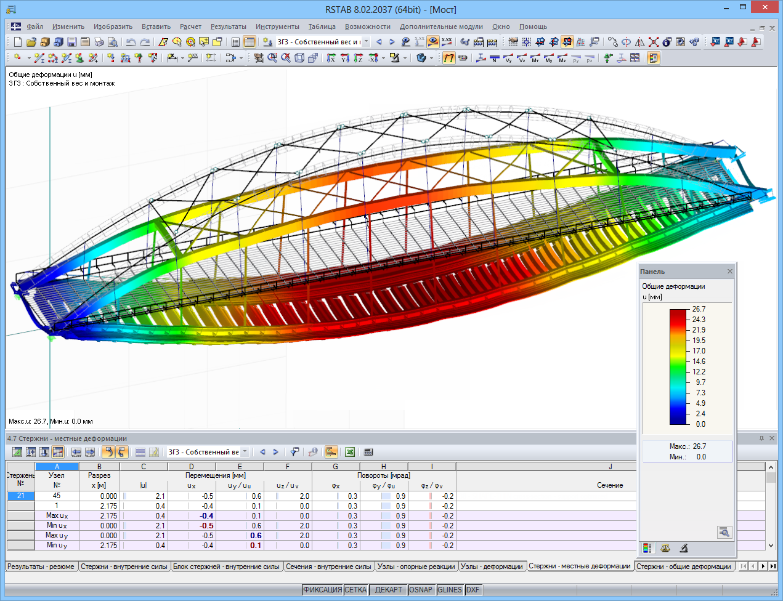Click the isometric 3D box view icon

299,58
